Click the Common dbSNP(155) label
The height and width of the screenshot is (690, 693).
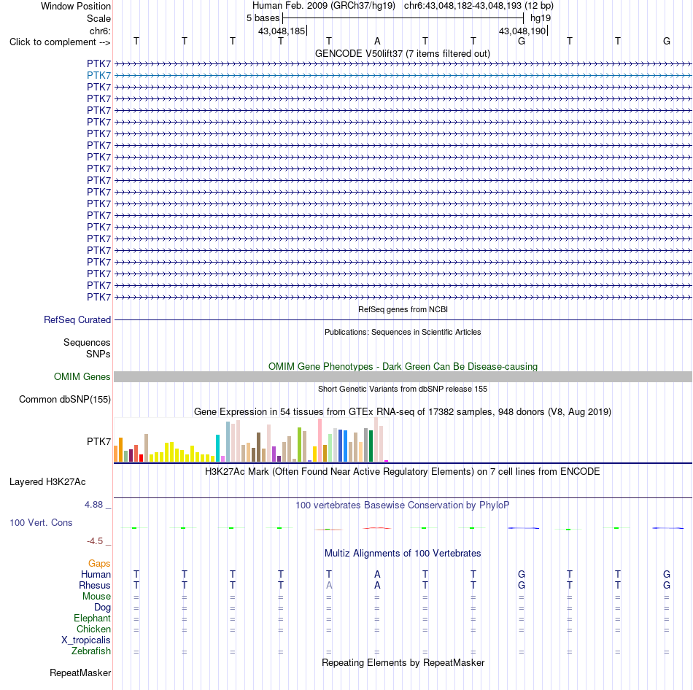64,399
